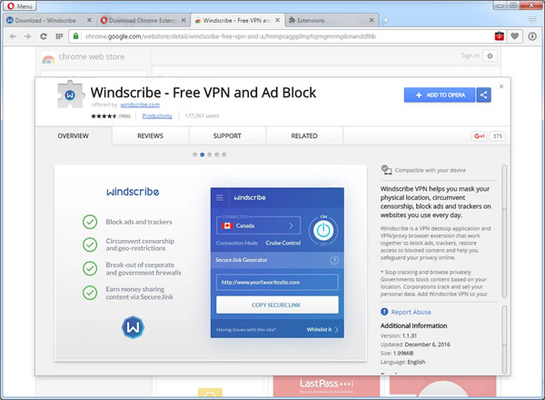Click the LastPass tile behind the dialog
The image size is (545, 400).
(326, 386)
